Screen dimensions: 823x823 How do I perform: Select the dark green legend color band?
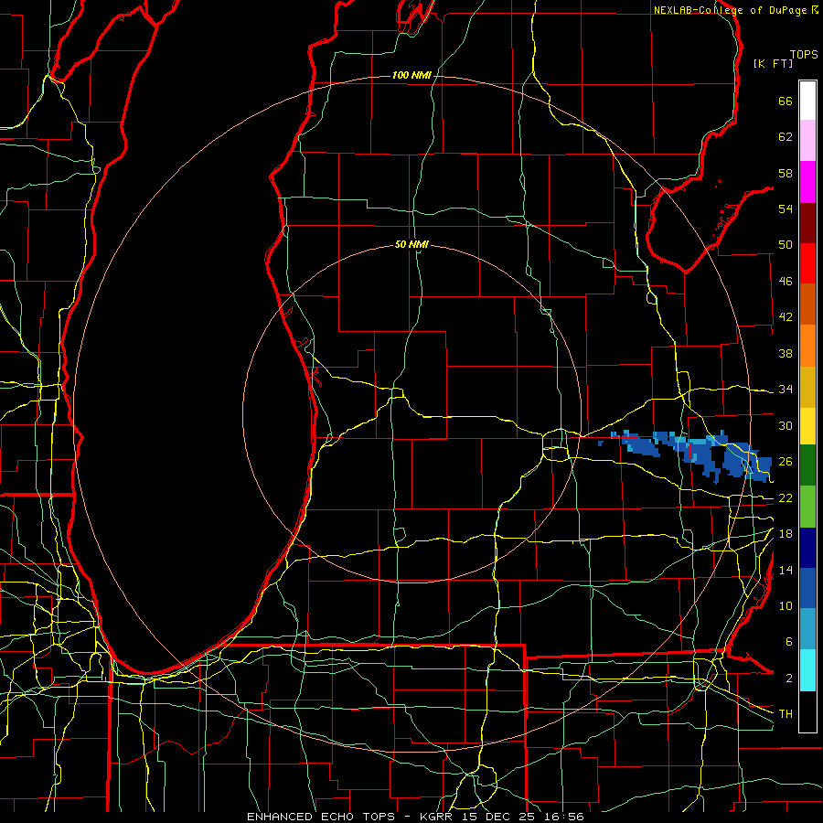pyautogui.click(x=807, y=465)
